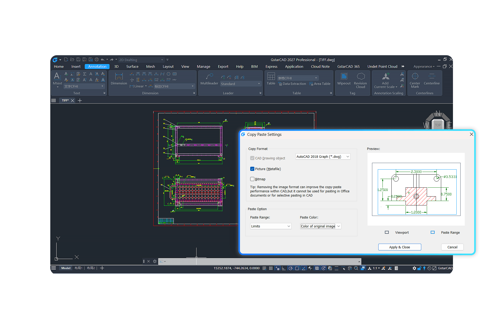Click the command line settings wrench
The image size is (503, 330).
tap(155, 261)
